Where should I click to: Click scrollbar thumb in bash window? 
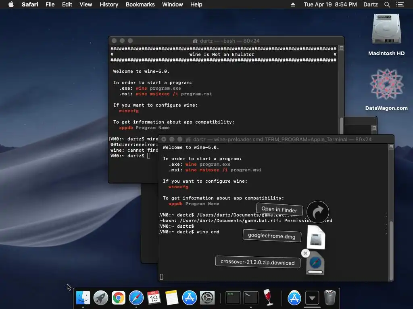click(x=341, y=126)
